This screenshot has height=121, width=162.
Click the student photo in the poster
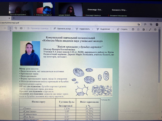[x=30, y=53]
